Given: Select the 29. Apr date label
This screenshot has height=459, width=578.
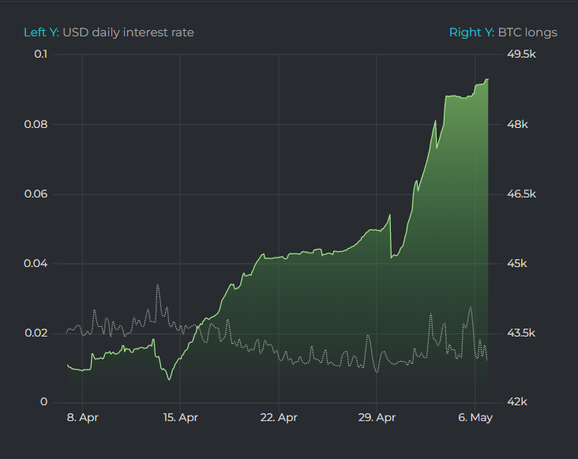Looking at the screenshot, I should point(376,418).
